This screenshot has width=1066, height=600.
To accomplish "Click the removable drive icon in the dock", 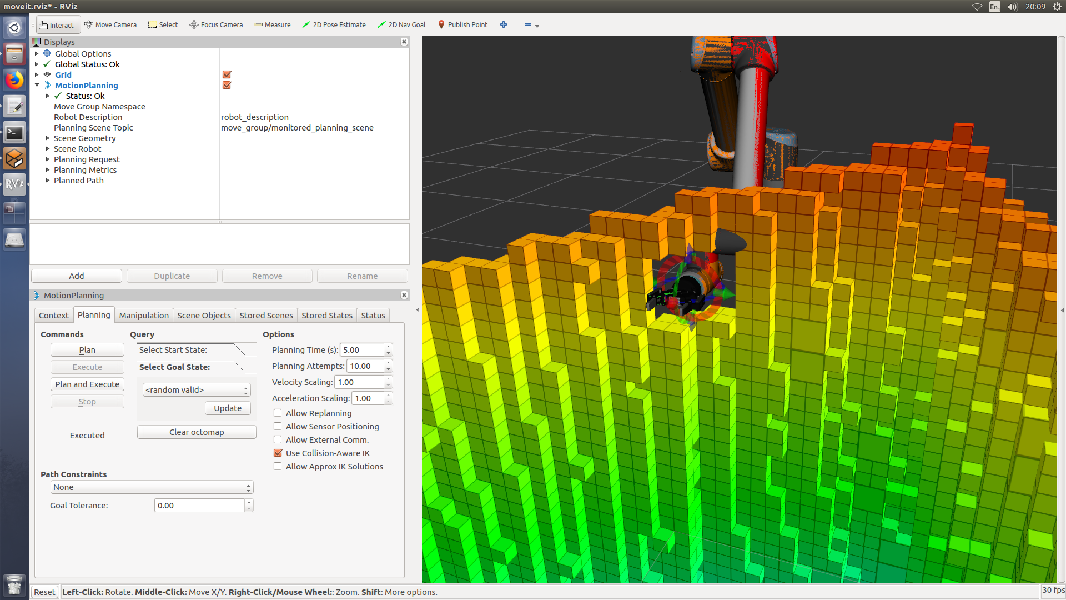I will pyautogui.click(x=14, y=239).
